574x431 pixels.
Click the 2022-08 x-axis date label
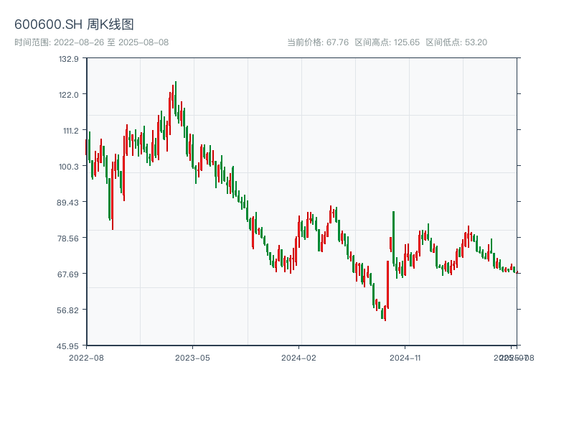tap(86, 357)
